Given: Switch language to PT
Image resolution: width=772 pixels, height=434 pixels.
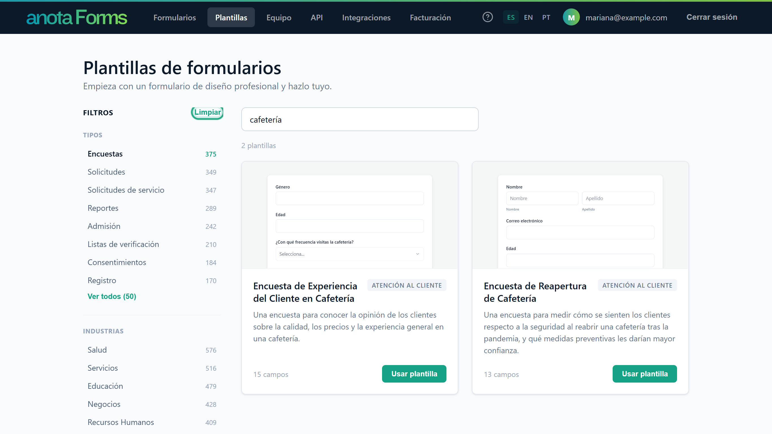Looking at the screenshot, I should pyautogui.click(x=546, y=18).
